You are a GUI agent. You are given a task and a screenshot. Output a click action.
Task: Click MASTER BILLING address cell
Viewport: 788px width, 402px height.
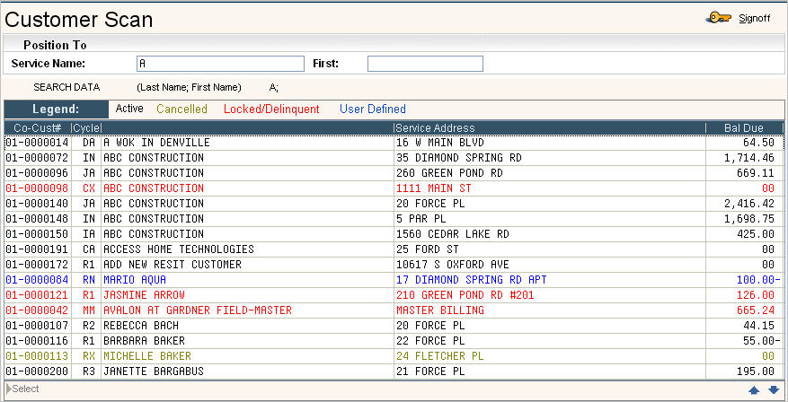(x=440, y=310)
